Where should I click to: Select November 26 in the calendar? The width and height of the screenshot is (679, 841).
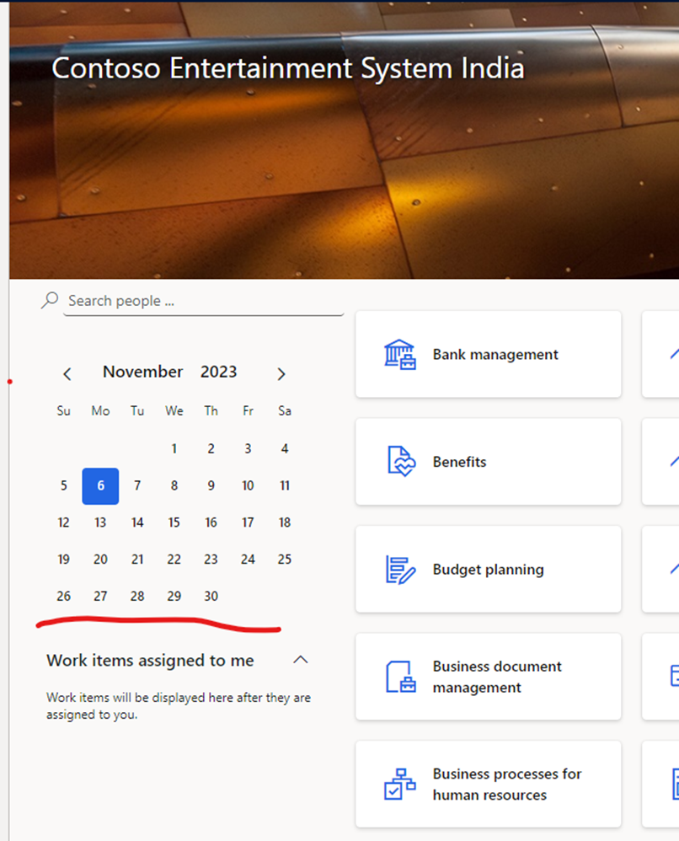64,597
